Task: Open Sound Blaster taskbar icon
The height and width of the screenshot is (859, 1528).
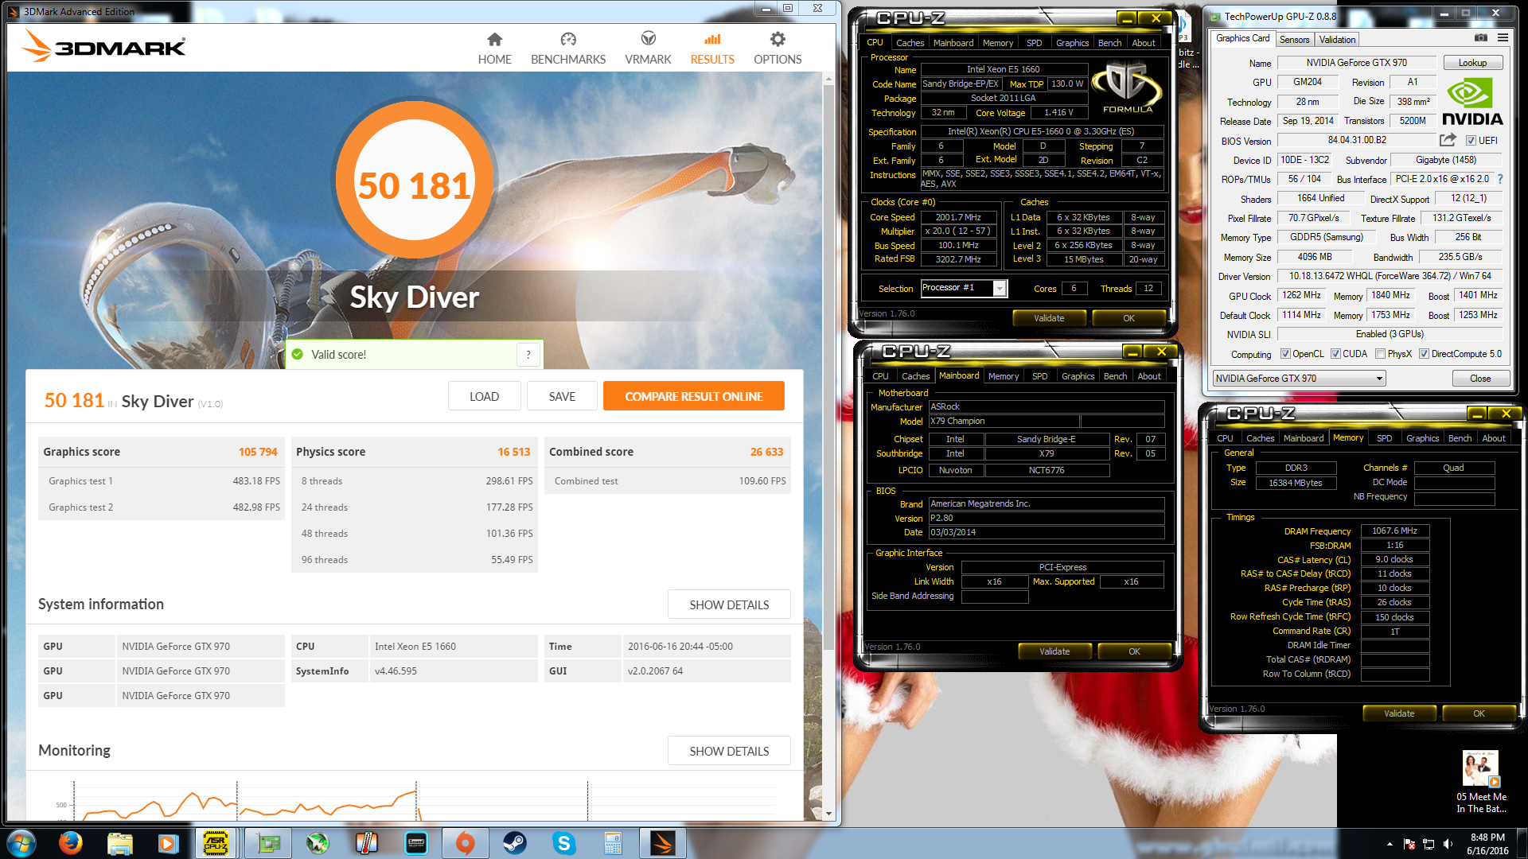Action: (x=416, y=843)
